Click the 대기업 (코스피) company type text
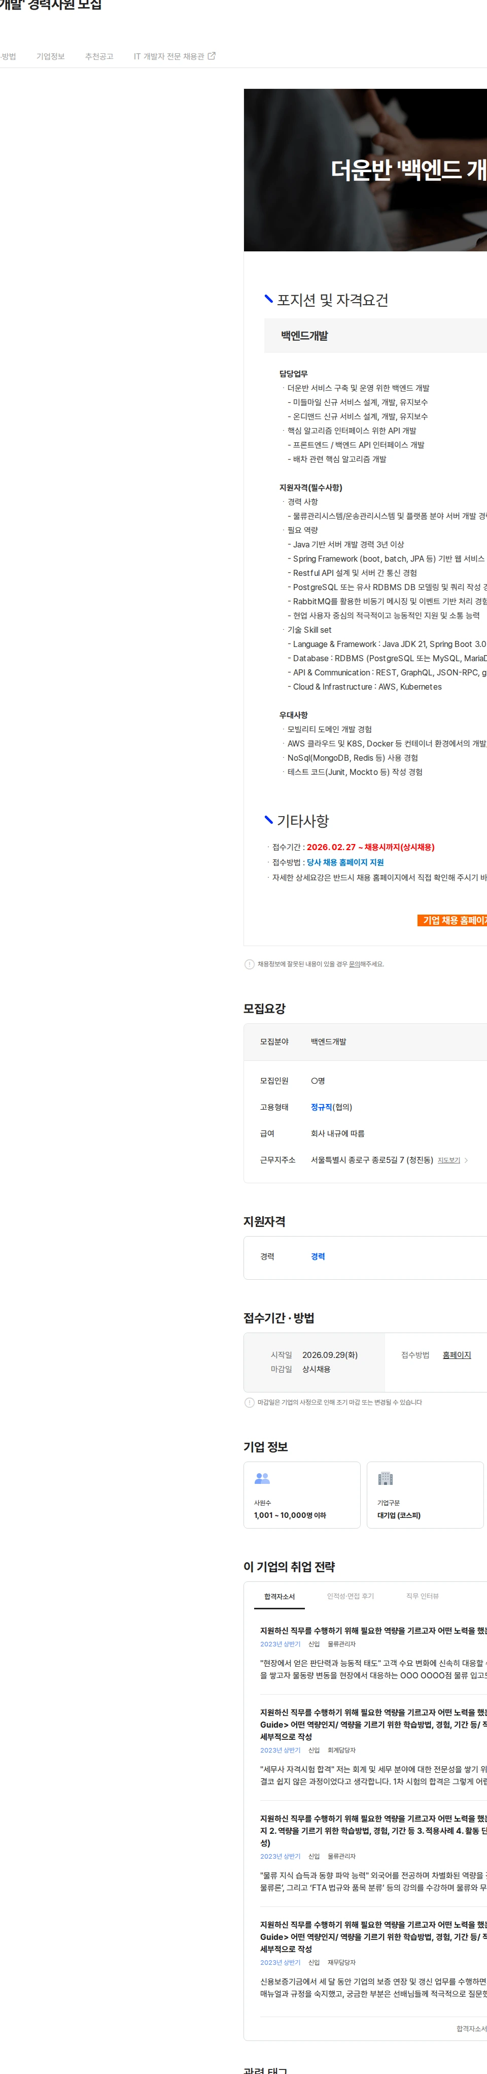The width and height of the screenshot is (487, 2074). 399,1515
